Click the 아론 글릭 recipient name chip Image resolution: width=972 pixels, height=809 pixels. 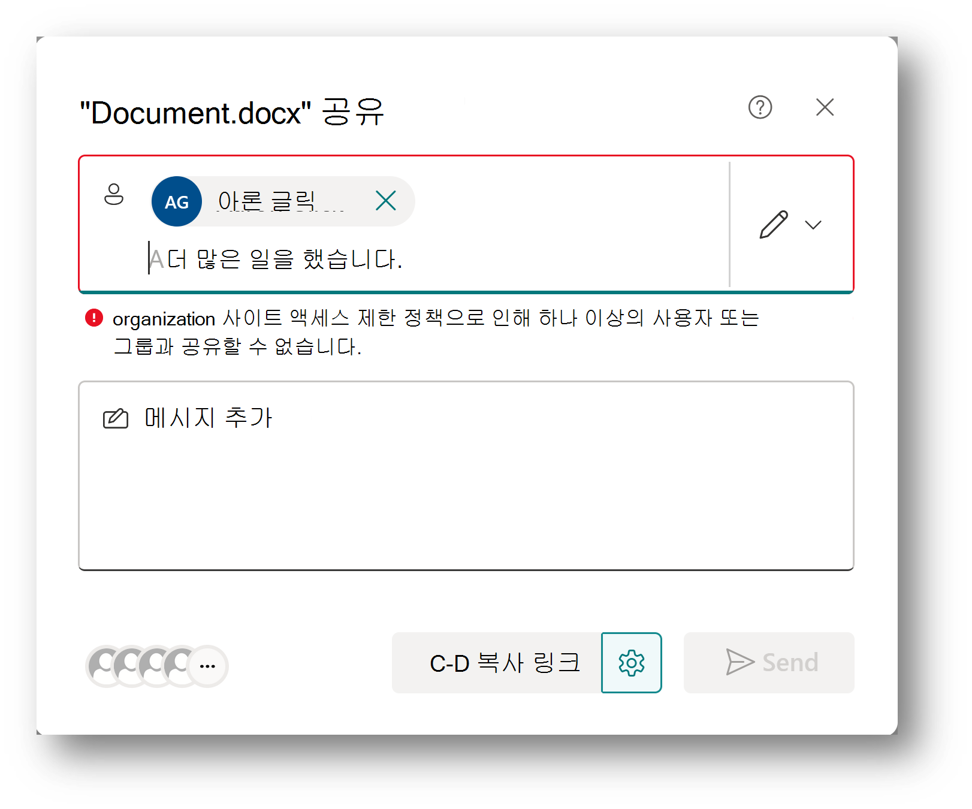tap(282, 201)
